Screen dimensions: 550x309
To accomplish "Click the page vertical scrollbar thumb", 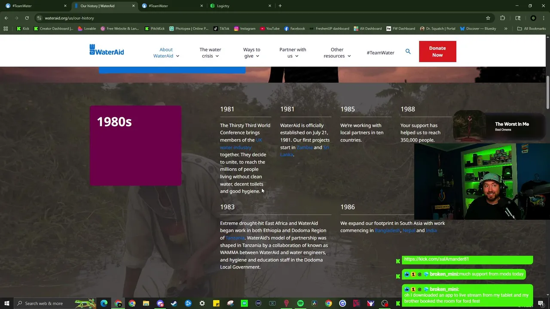I will (x=548, y=92).
